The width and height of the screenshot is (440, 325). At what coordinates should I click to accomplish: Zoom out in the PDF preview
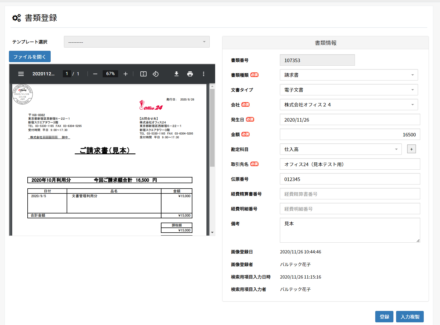tap(95, 74)
